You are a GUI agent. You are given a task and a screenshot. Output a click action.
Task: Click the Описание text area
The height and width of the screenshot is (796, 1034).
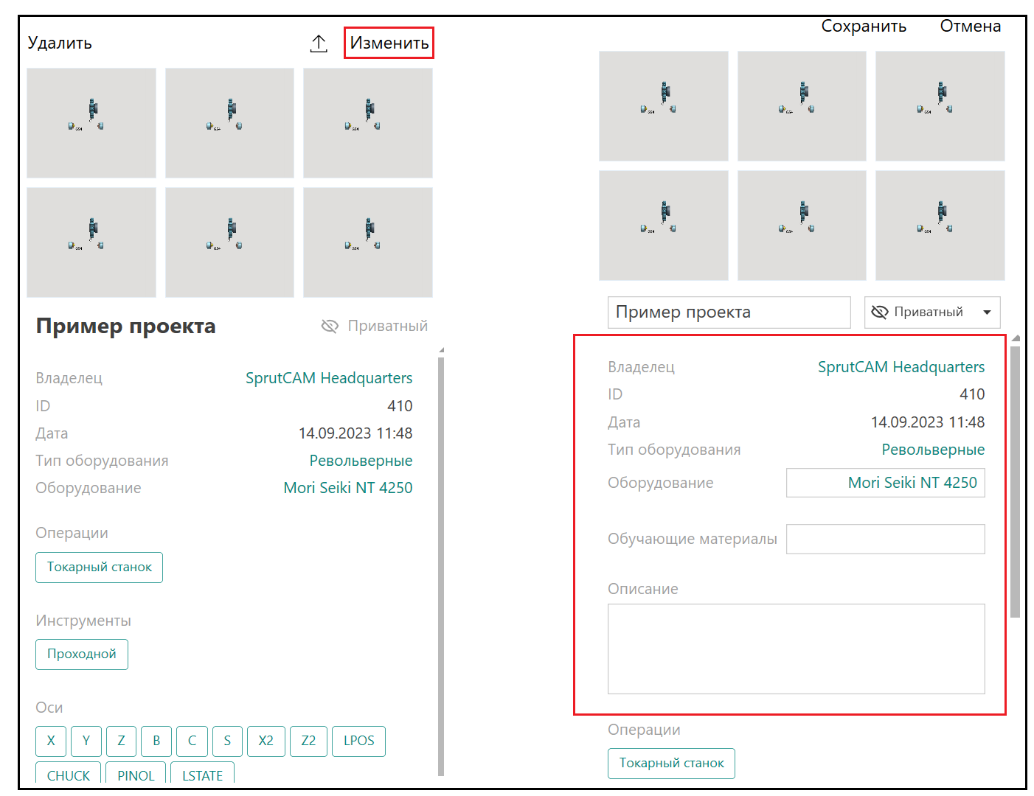(x=796, y=649)
